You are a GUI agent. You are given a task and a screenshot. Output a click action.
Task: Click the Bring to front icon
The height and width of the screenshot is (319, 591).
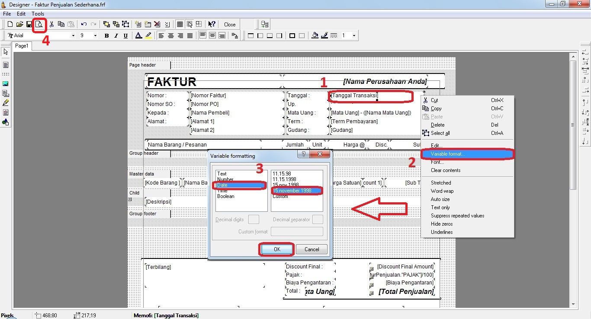106,24
